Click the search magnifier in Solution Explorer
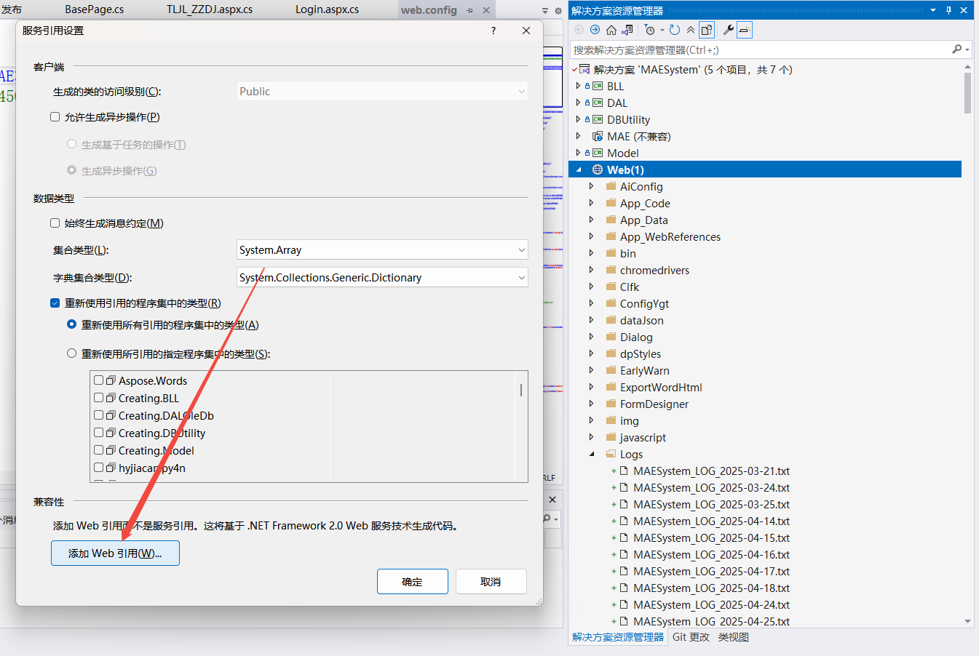This screenshot has width=979, height=656. pos(956,49)
